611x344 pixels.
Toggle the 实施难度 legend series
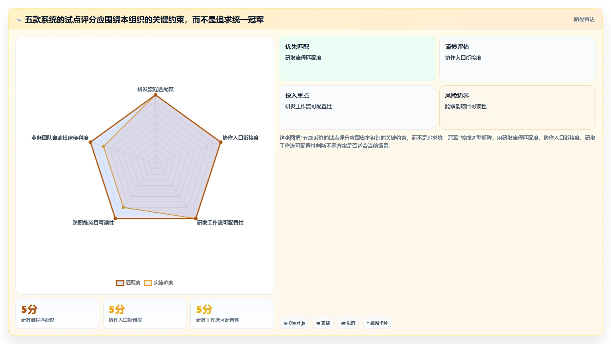point(159,283)
